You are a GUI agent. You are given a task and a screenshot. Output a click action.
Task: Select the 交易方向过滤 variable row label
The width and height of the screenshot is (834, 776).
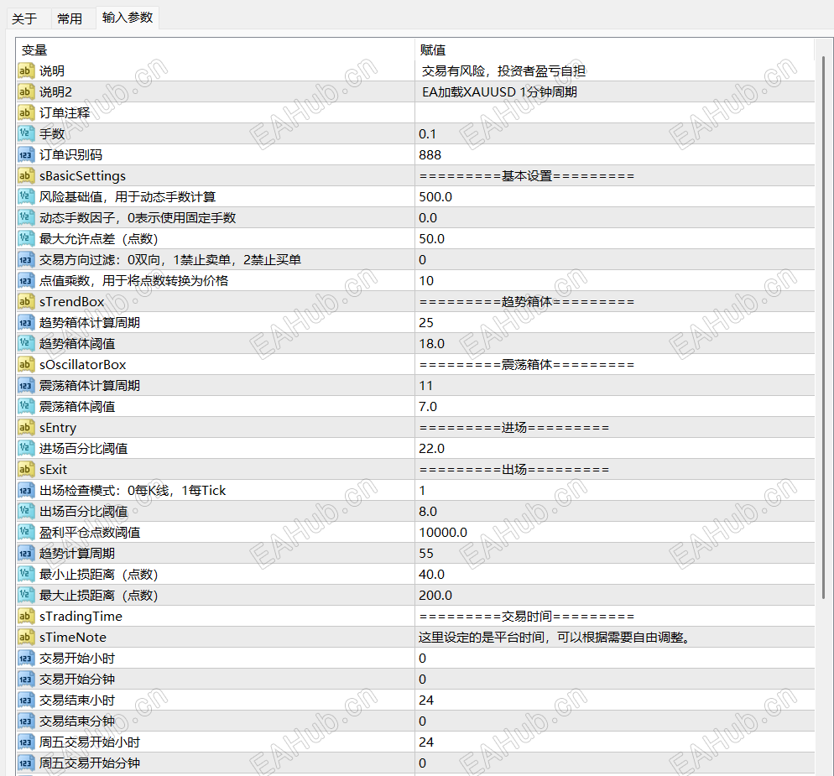pyautogui.click(x=170, y=259)
